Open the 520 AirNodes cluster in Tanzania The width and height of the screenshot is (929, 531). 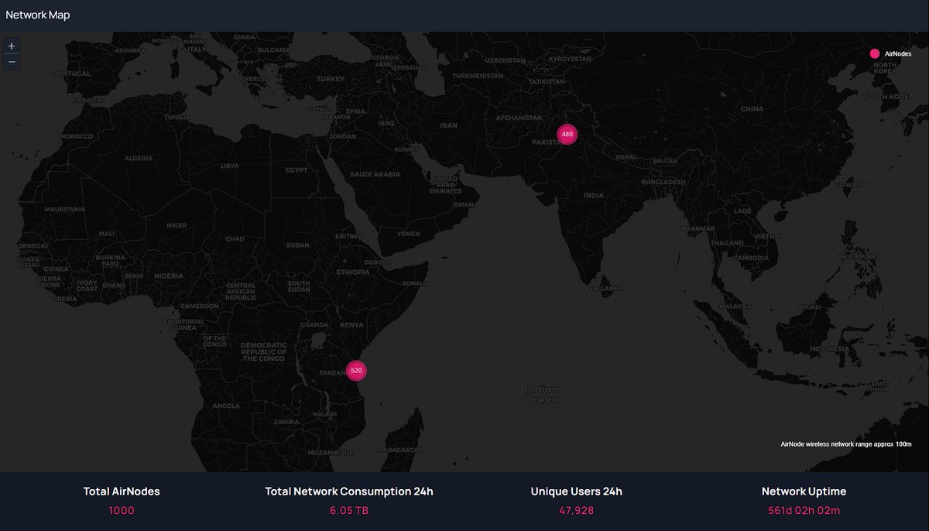(356, 371)
